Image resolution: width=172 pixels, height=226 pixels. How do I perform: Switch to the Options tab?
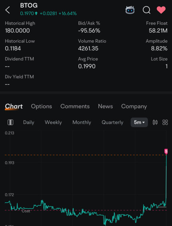(x=41, y=107)
